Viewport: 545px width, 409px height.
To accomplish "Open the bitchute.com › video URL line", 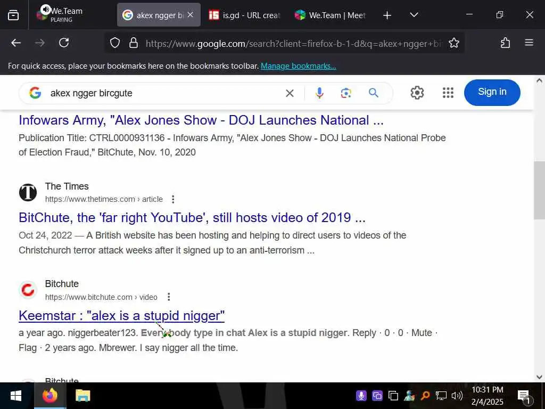I will (101, 297).
